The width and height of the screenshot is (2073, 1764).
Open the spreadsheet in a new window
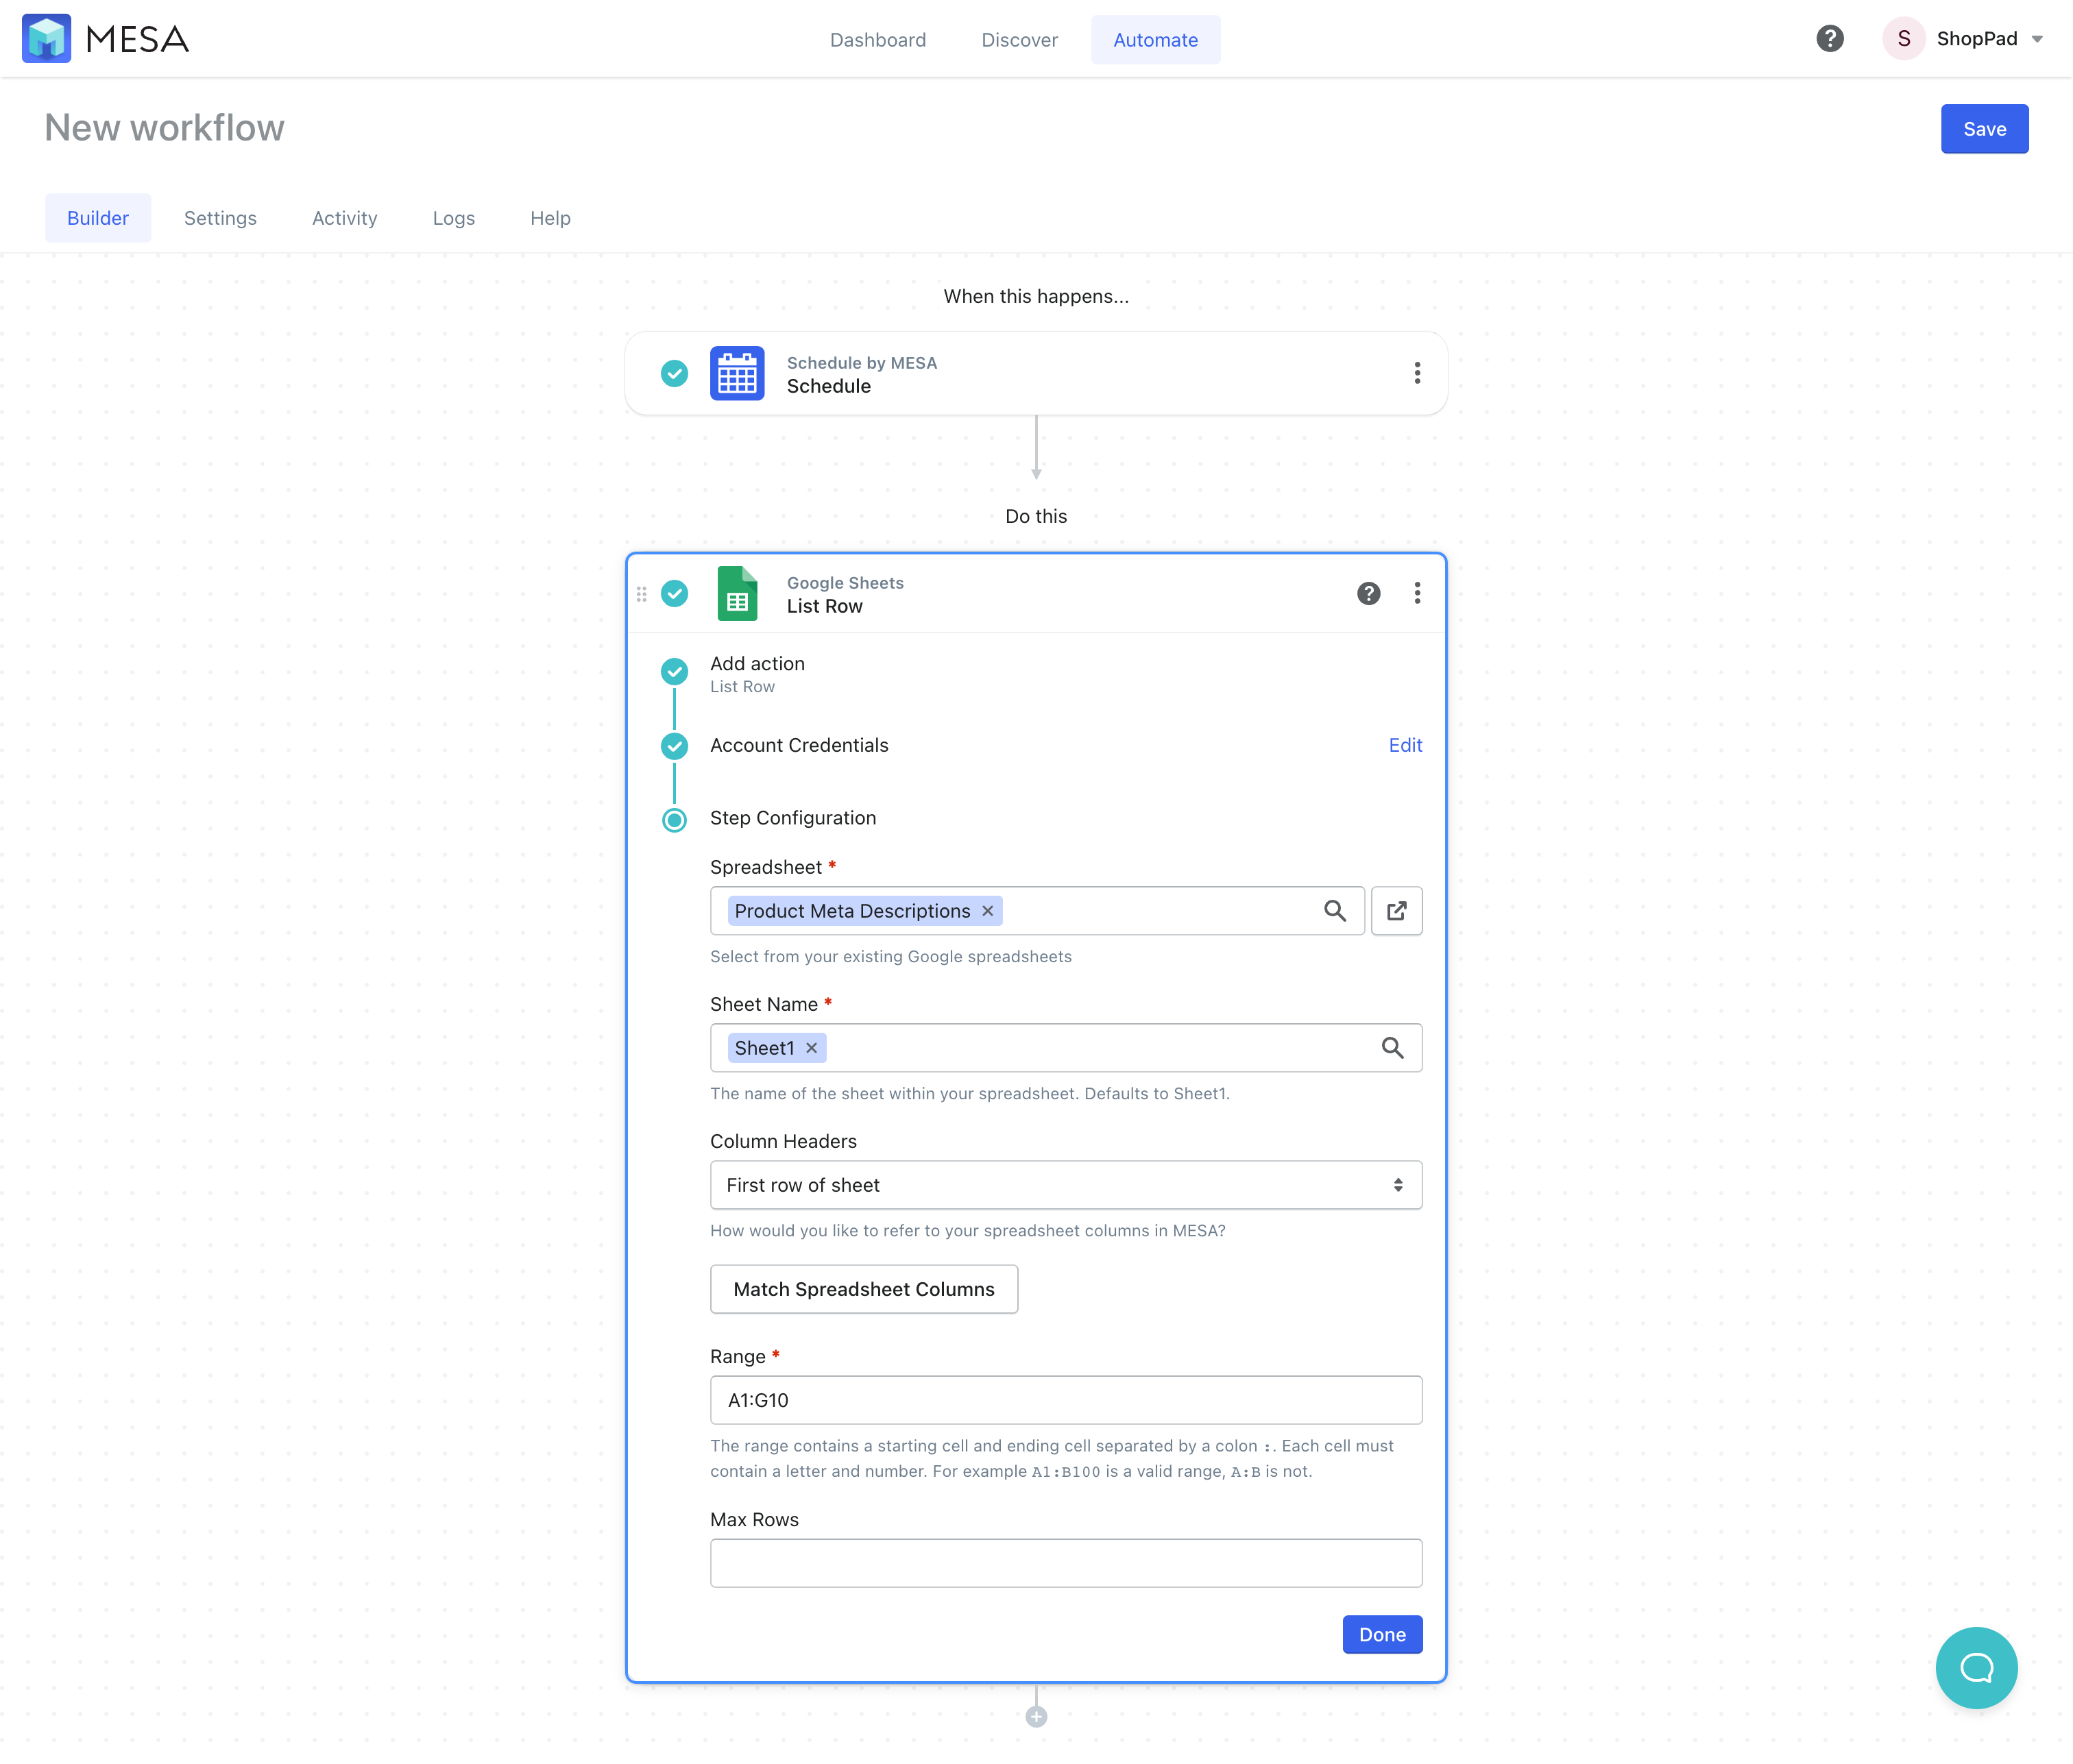pyautogui.click(x=1396, y=911)
